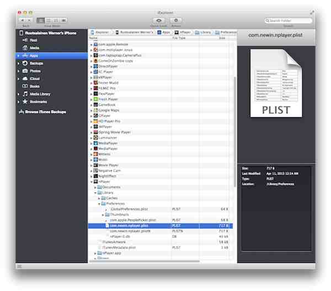Expand the Photos sidebar arrow

19,71
